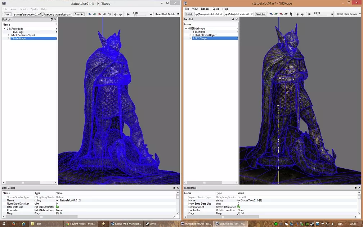This screenshot has height=227, width=363.
Task: Click the crossed-arrows axes icon in left NifSkope window
Action: tap(116, 14)
